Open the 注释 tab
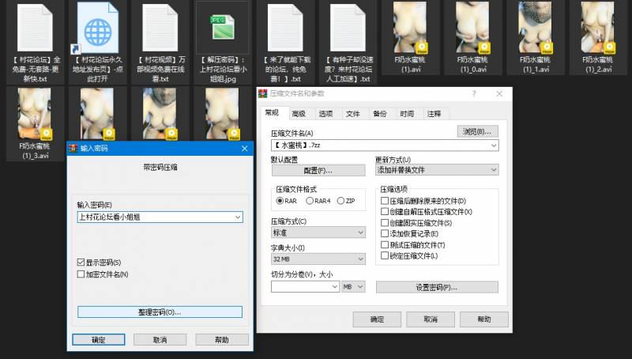This screenshot has height=359, width=632. (434, 114)
